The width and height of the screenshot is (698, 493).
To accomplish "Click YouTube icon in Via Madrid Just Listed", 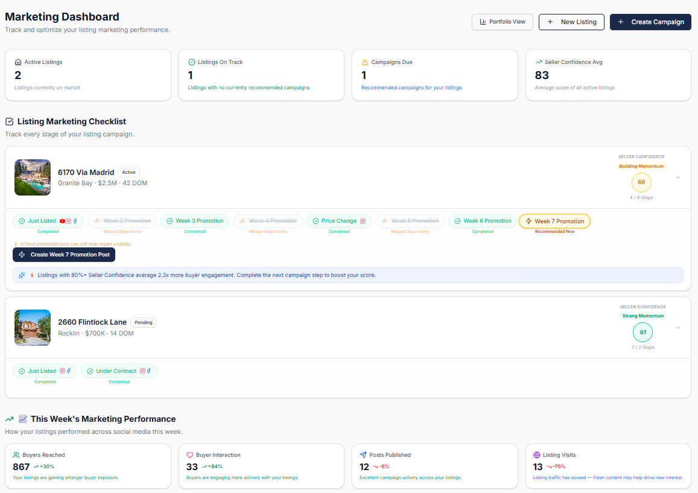I will coord(62,221).
